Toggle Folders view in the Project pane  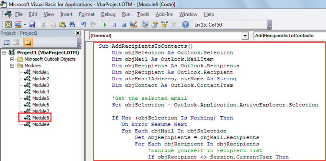[x=28, y=43]
